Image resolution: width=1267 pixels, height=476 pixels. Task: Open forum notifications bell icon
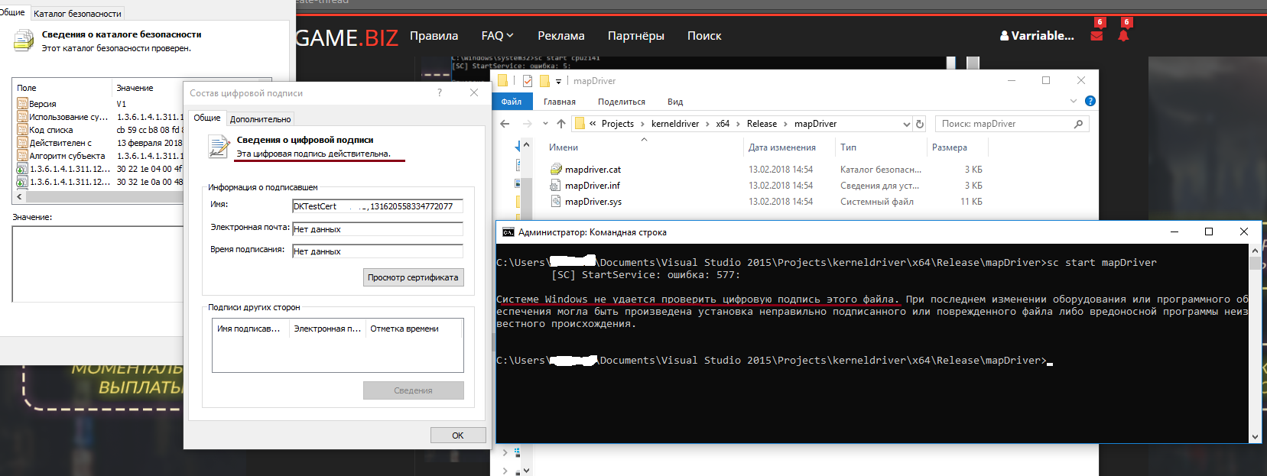pos(1123,36)
